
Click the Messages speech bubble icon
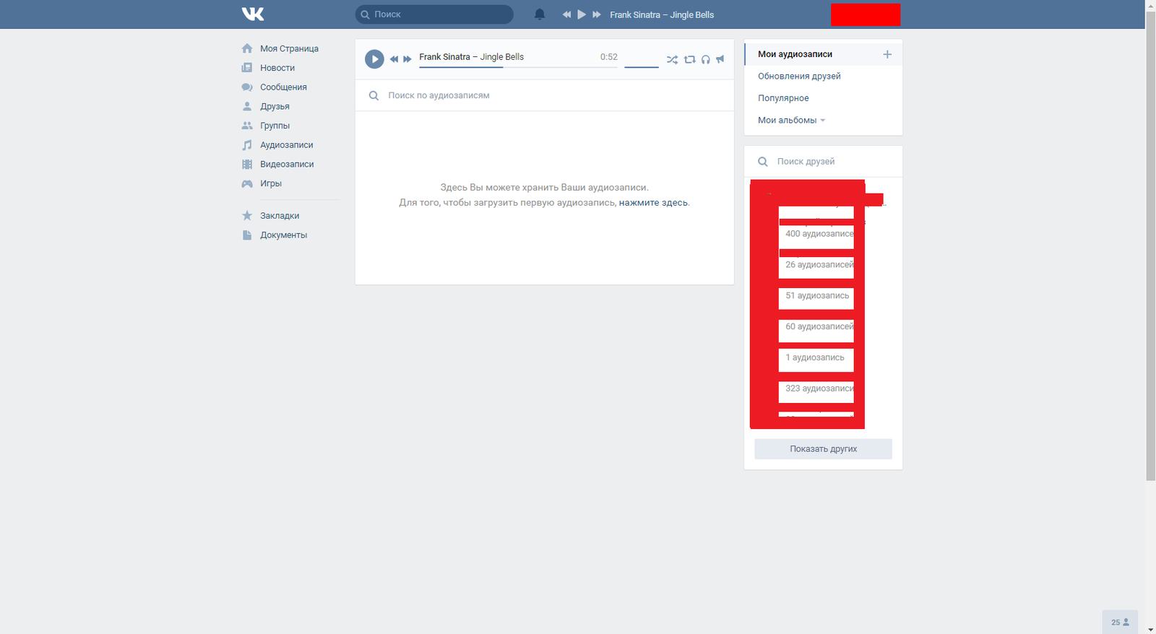[247, 87]
